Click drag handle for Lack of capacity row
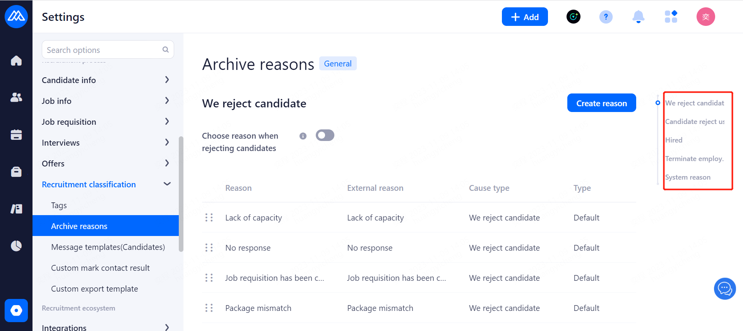 [x=209, y=218]
